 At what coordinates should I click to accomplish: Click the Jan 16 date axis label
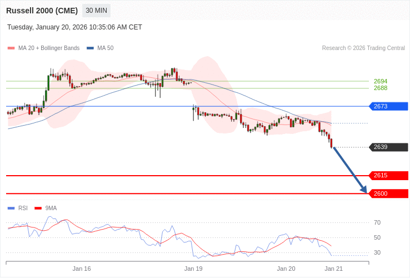pos(82,269)
